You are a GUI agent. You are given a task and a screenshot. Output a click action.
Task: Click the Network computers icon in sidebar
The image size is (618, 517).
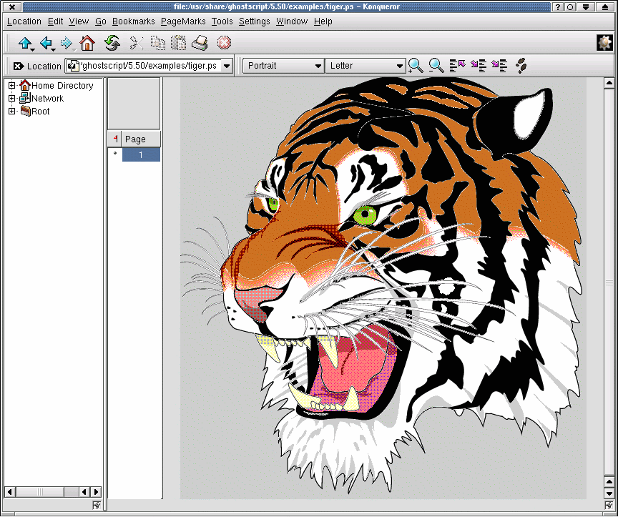(25, 98)
